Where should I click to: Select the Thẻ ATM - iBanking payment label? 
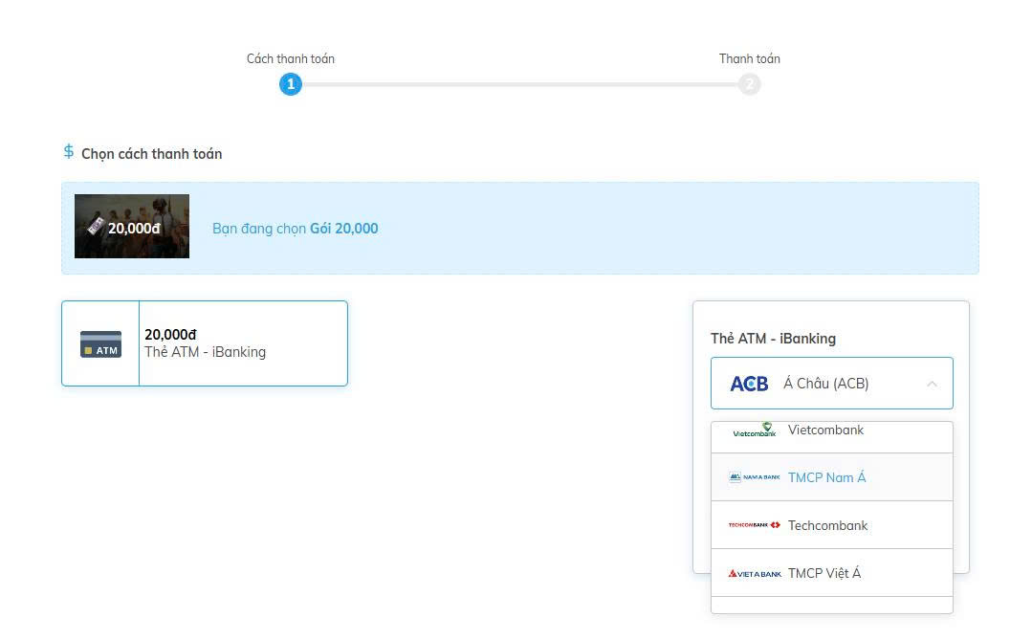pyautogui.click(x=205, y=352)
